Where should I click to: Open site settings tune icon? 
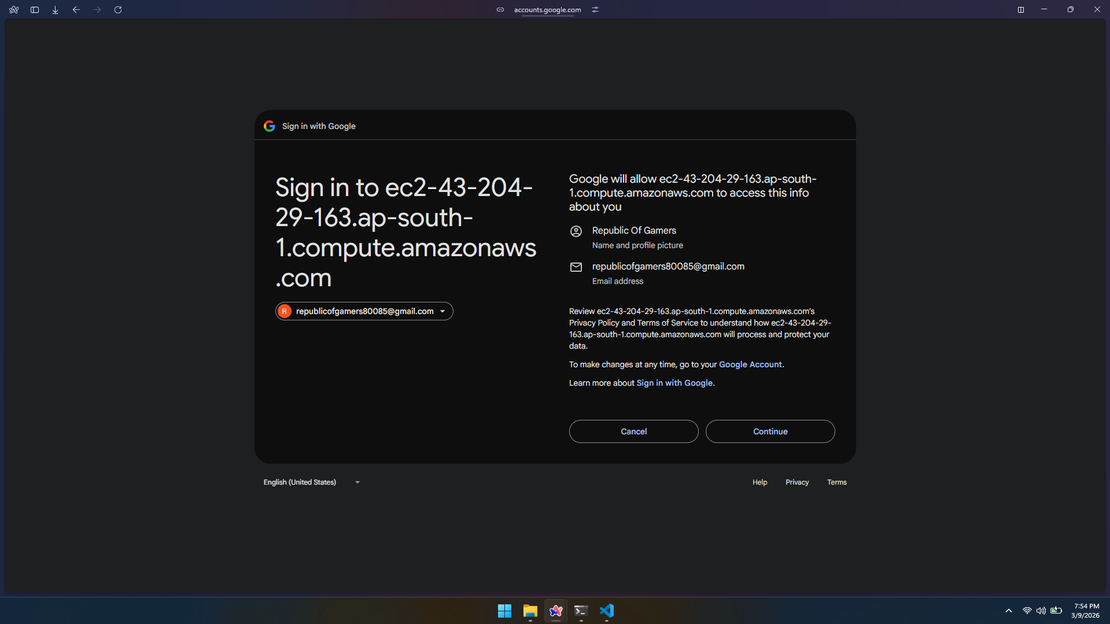tap(595, 10)
